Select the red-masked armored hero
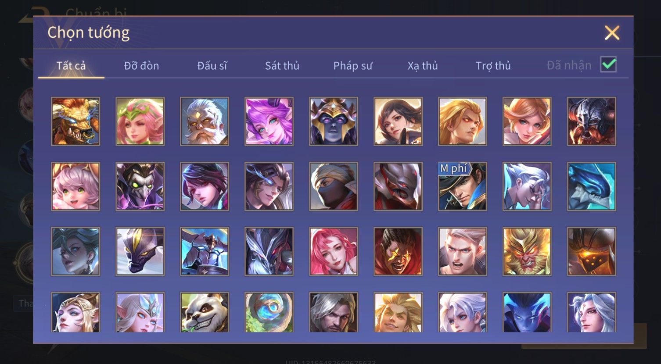661x364 pixels. pyautogui.click(x=398, y=186)
